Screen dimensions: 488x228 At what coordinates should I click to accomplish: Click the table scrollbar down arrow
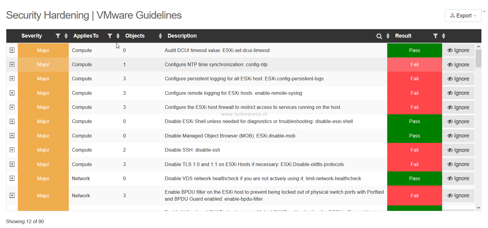point(478,208)
